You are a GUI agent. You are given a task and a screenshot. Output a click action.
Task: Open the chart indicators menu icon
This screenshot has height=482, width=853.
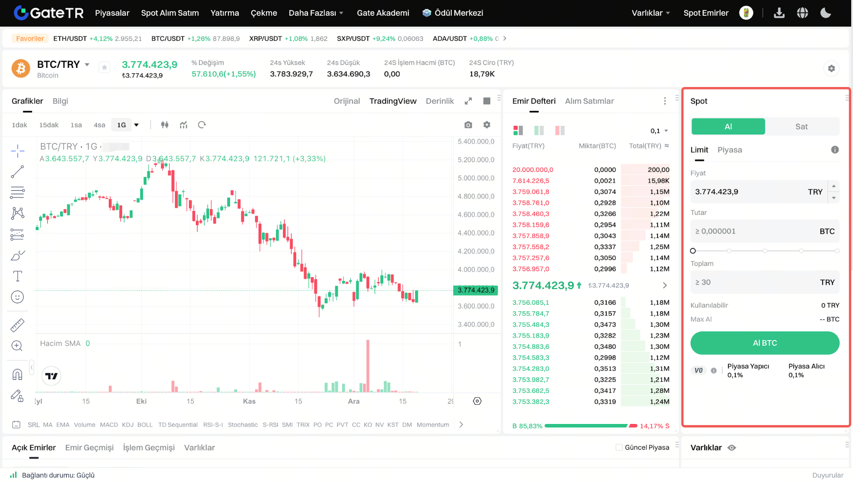183,125
